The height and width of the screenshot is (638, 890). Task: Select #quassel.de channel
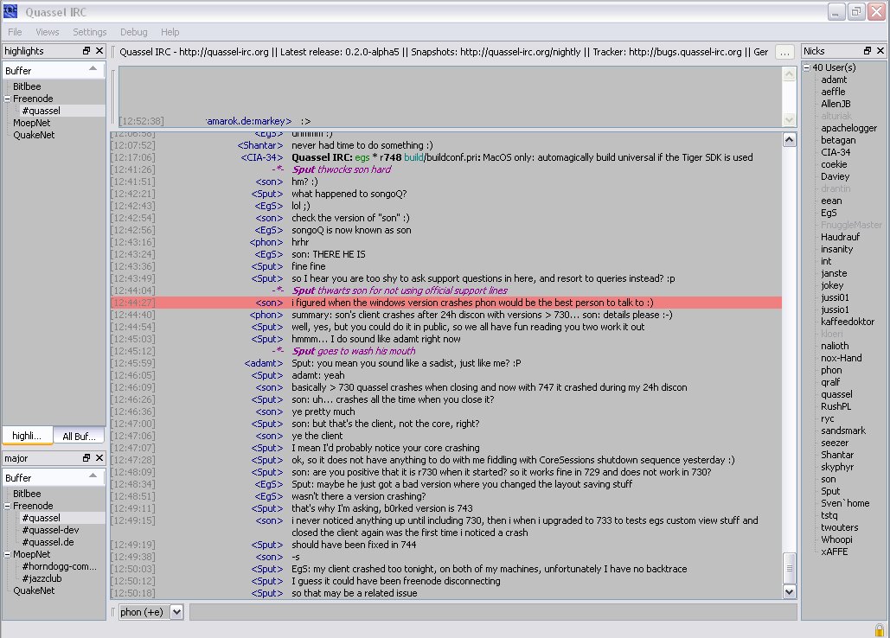pos(48,542)
